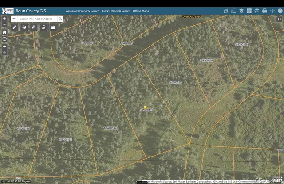Image resolution: width=284 pixels, height=184 pixels.
Task: Go back to previous map extent
Action: [4, 46]
